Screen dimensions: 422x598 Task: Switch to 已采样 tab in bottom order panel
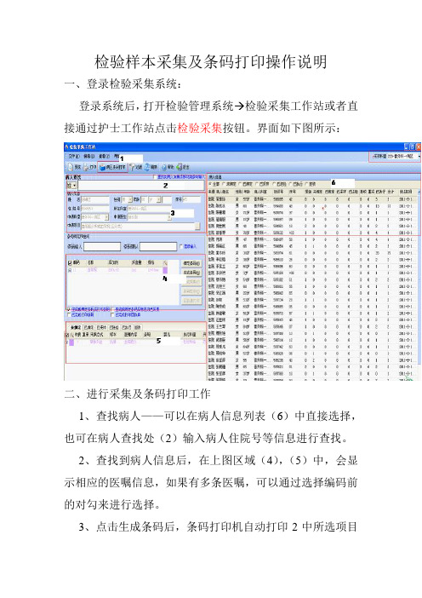[x=101, y=327]
